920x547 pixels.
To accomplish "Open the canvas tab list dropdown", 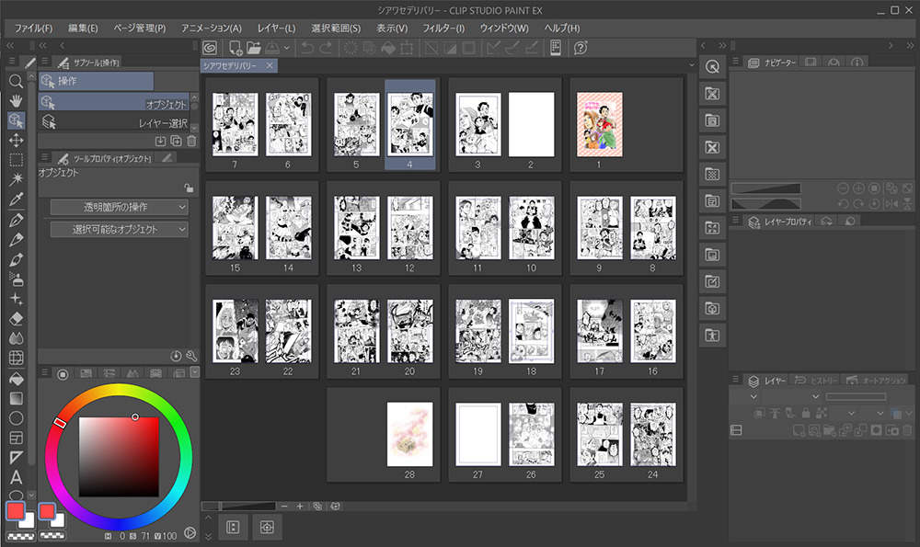I will (692, 65).
